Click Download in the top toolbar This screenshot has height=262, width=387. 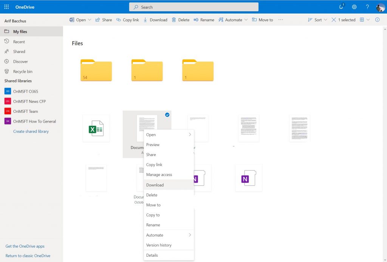click(155, 20)
